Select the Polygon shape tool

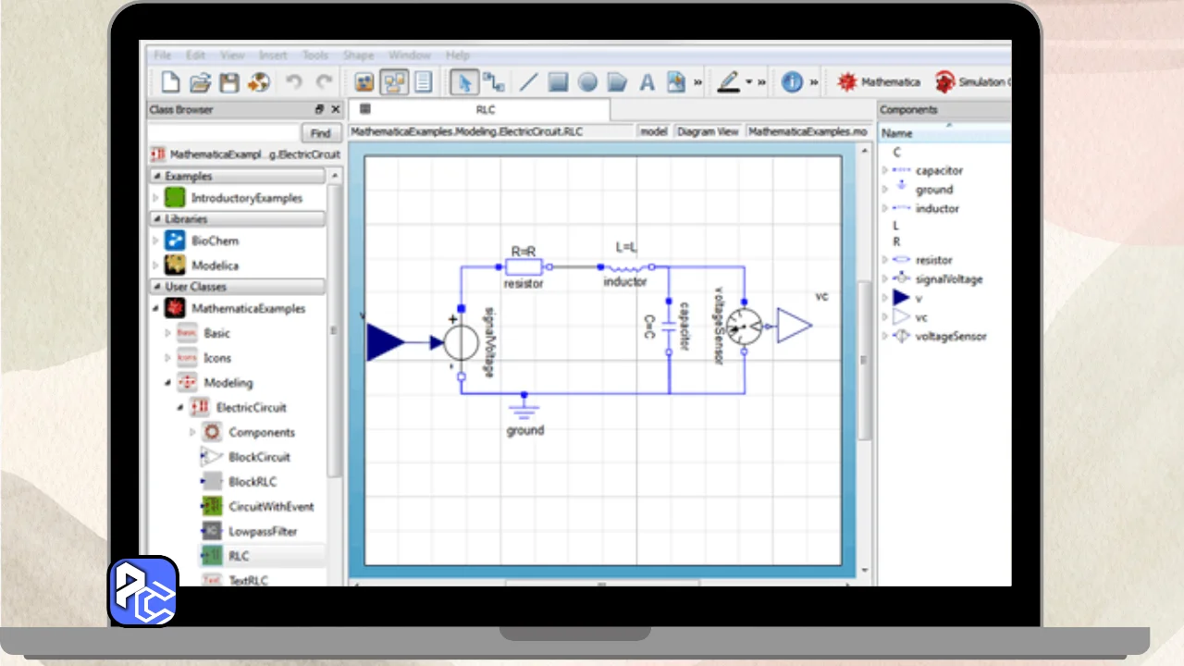[x=617, y=82]
